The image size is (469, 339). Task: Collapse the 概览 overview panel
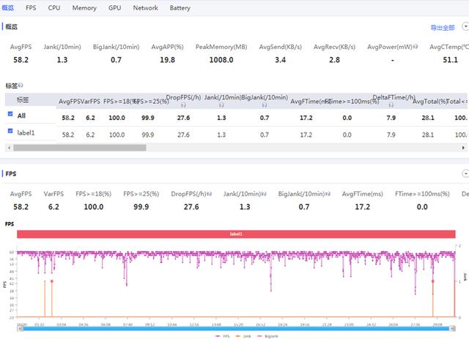tap(465, 26)
